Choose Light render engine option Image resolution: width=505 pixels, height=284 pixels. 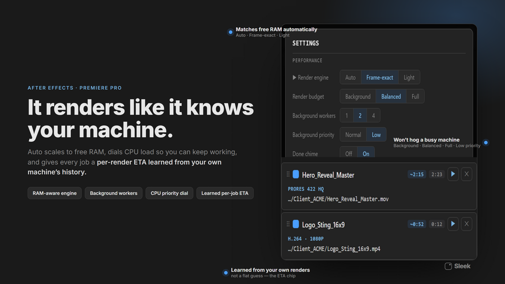(x=409, y=77)
